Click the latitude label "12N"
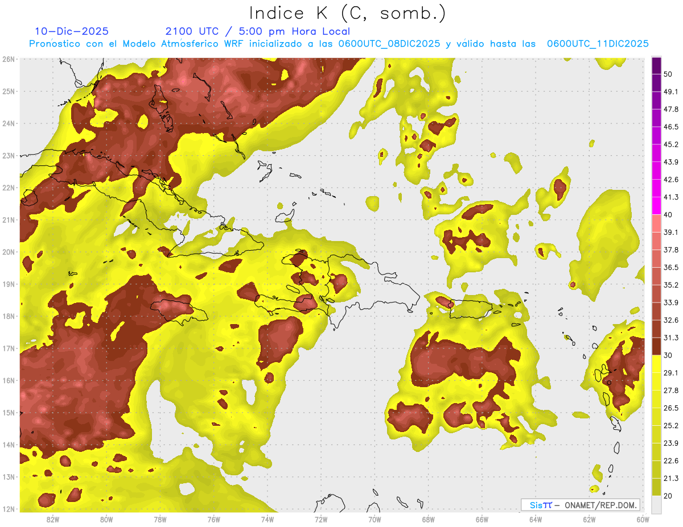Viewport: 683px width, 527px height. (9, 509)
